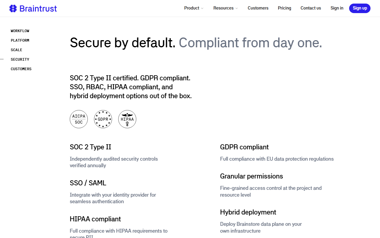
Task: Click Contact us in header
Action: click(x=311, y=8)
